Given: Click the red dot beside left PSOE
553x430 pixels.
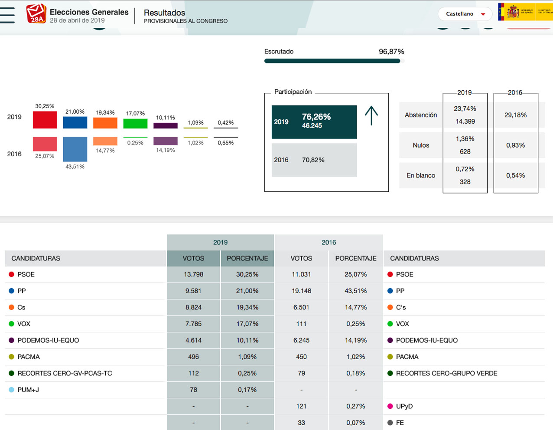Looking at the screenshot, I should (12, 274).
